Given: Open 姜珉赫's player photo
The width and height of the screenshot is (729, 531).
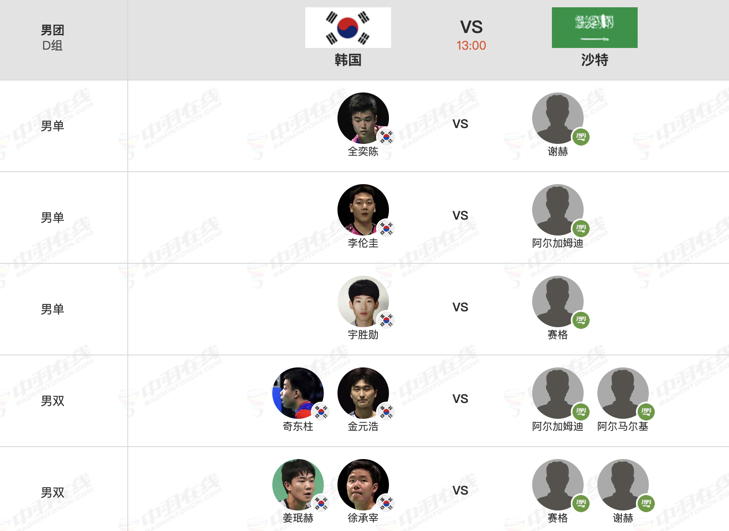Looking at the screenshot, I should 298,485.
